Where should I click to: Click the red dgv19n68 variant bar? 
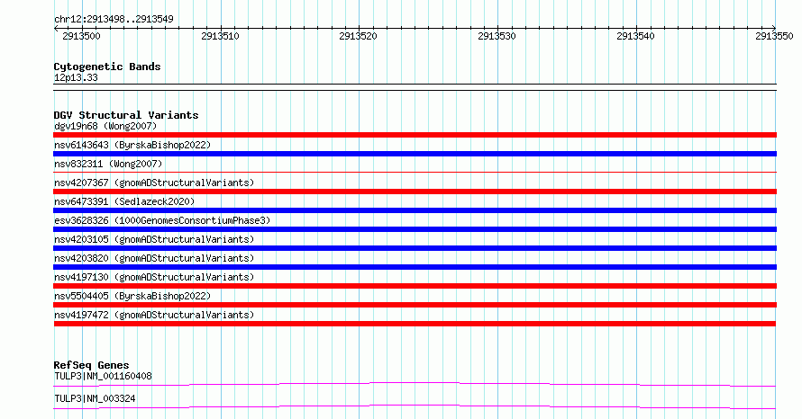(415, 135)
